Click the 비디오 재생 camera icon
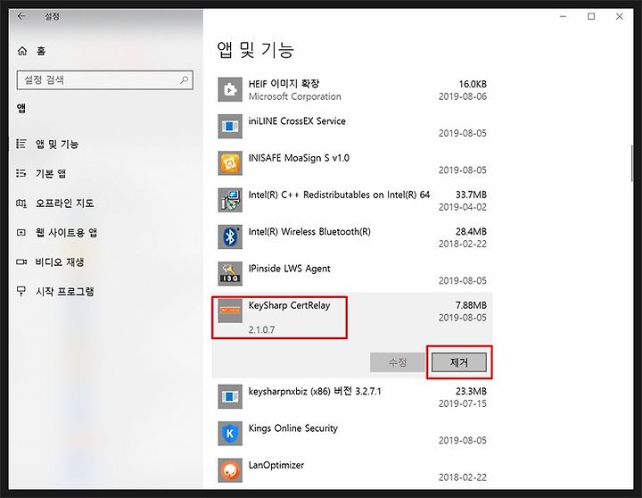Image resolution: width=642 pixels, height=498 pixels. pos(21,261)
